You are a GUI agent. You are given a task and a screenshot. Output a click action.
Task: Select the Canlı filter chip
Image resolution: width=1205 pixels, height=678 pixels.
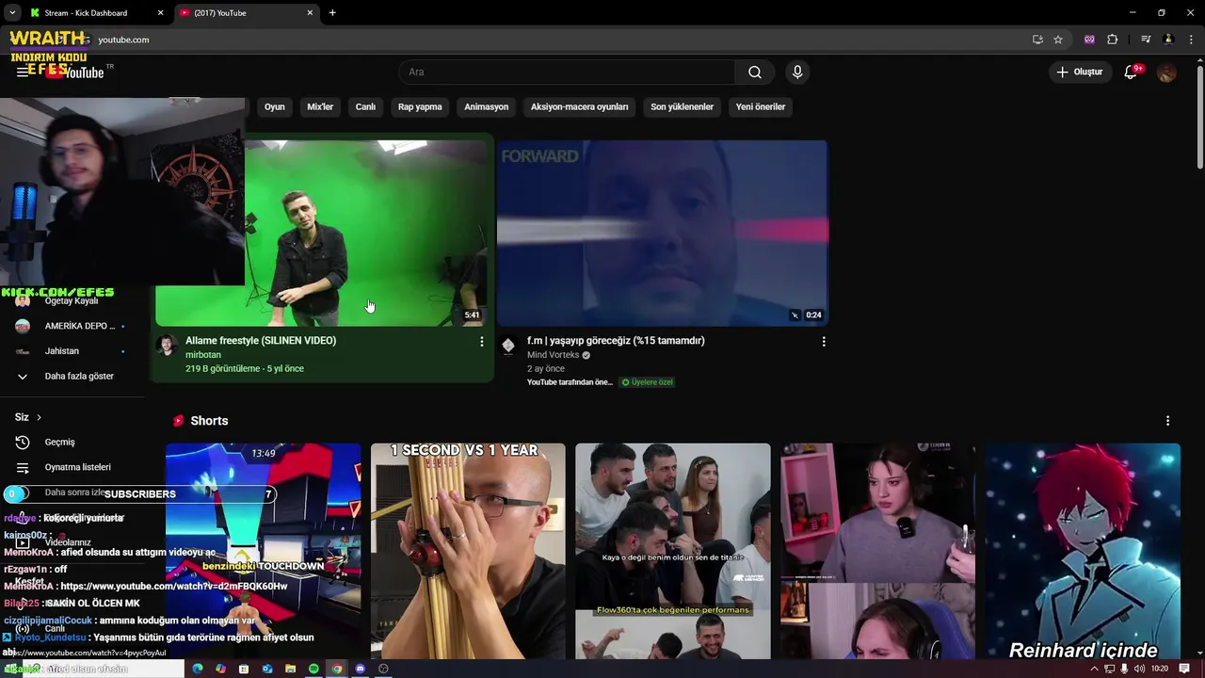point(365,107)
